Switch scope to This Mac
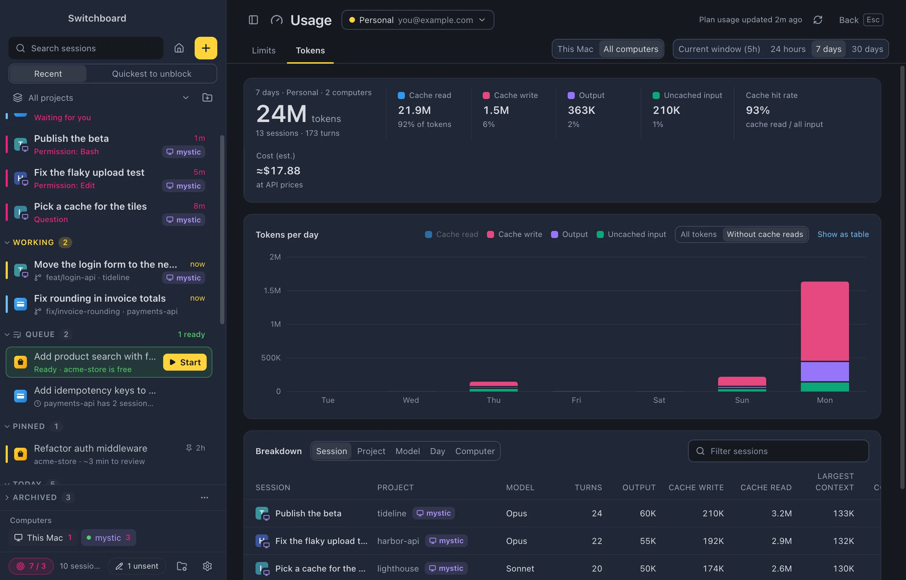This screenshot has width=906, height=580. point(575,49)
